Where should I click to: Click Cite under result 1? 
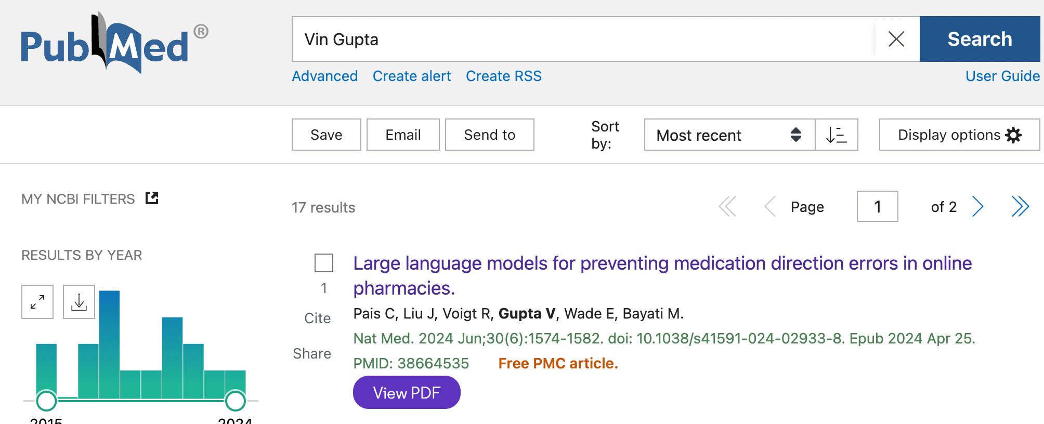318,318
